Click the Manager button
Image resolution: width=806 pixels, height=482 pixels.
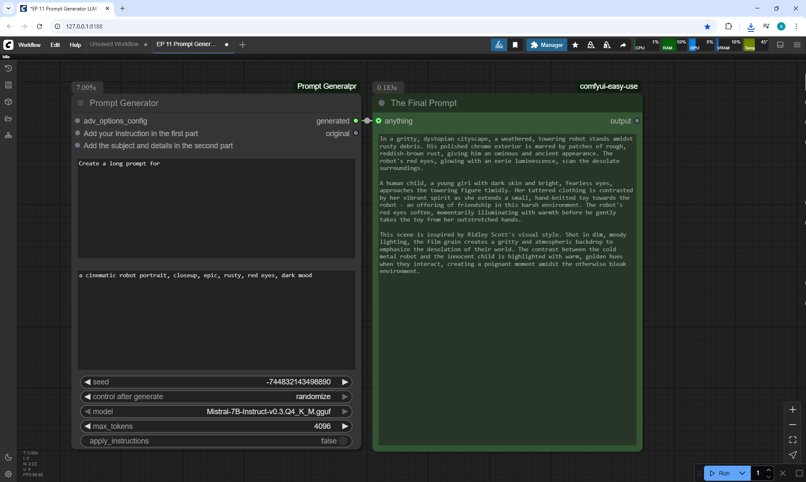(547, 45)
